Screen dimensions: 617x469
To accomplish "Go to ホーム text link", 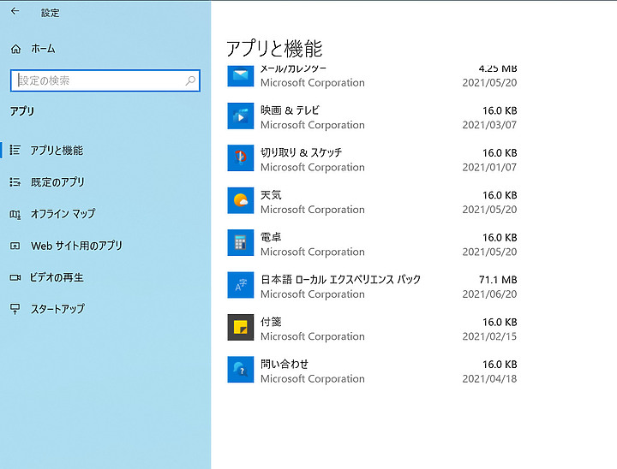I will (x=44, y=49).
